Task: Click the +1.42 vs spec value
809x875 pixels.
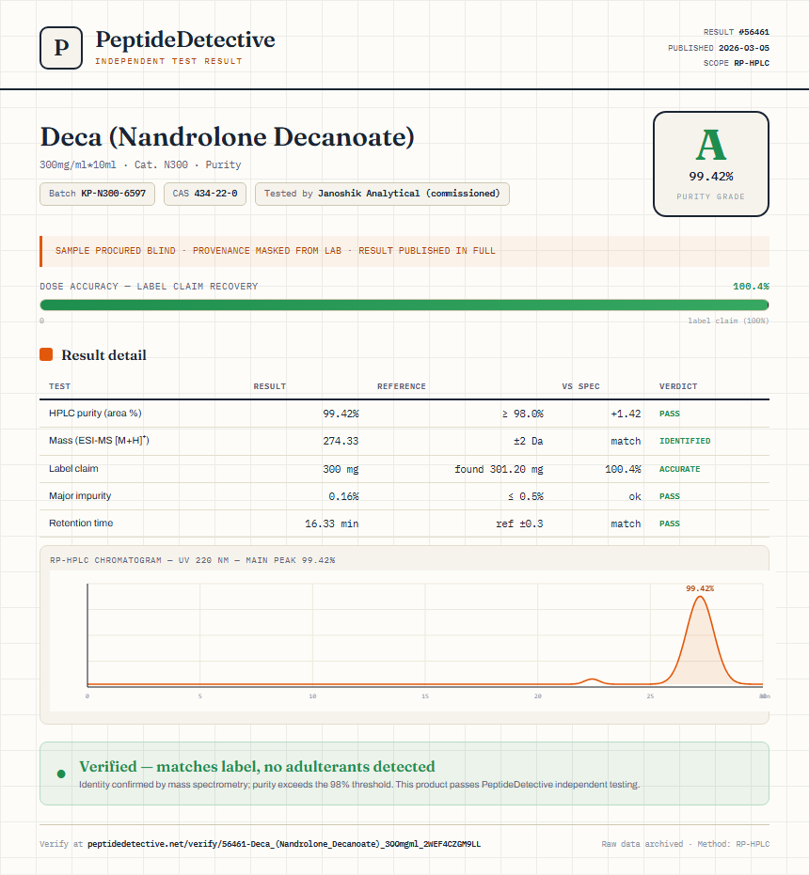Action: (626, 414)
